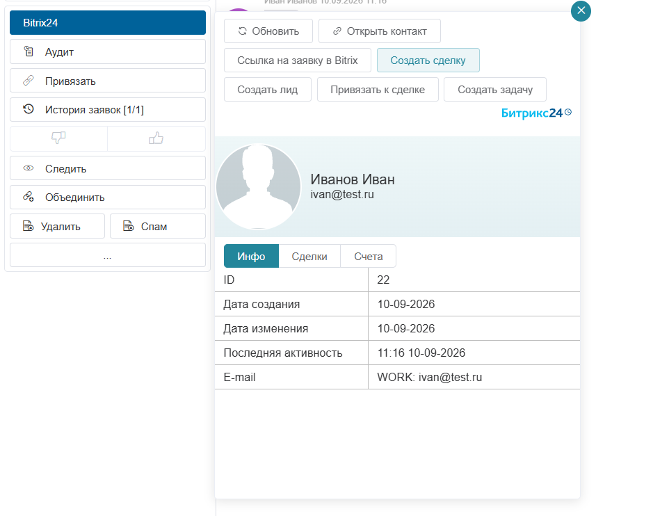Click the Аудит button label
Screen dimensions: 653x516
(59, 52)
